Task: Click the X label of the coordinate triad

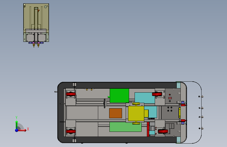Action: click(28, 129)
